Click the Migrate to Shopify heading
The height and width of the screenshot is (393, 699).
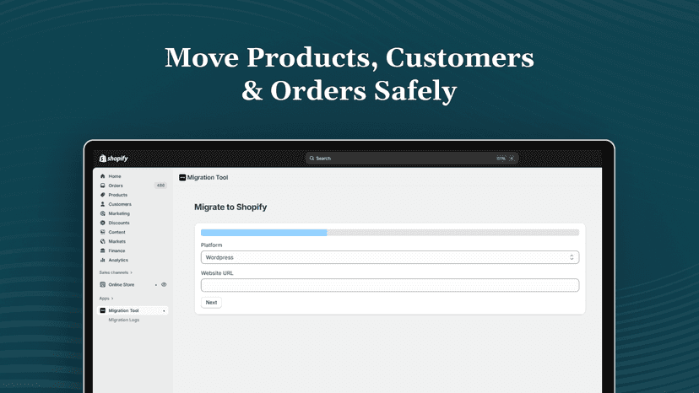tap(230, 207)
